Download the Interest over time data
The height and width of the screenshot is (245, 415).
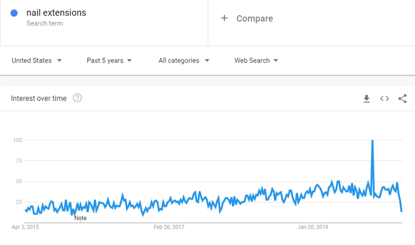click(366, 98)
